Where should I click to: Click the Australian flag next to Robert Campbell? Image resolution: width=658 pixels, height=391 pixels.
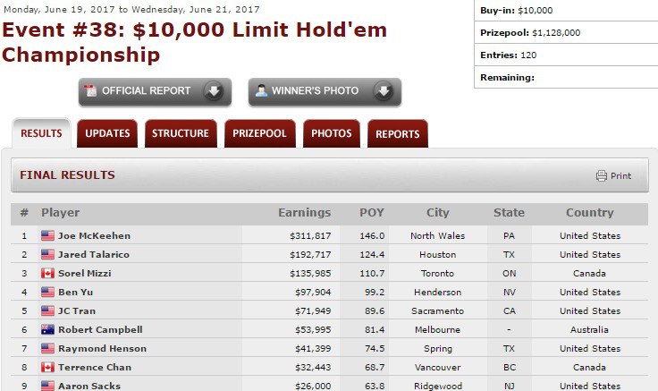(x=48, y=330)
